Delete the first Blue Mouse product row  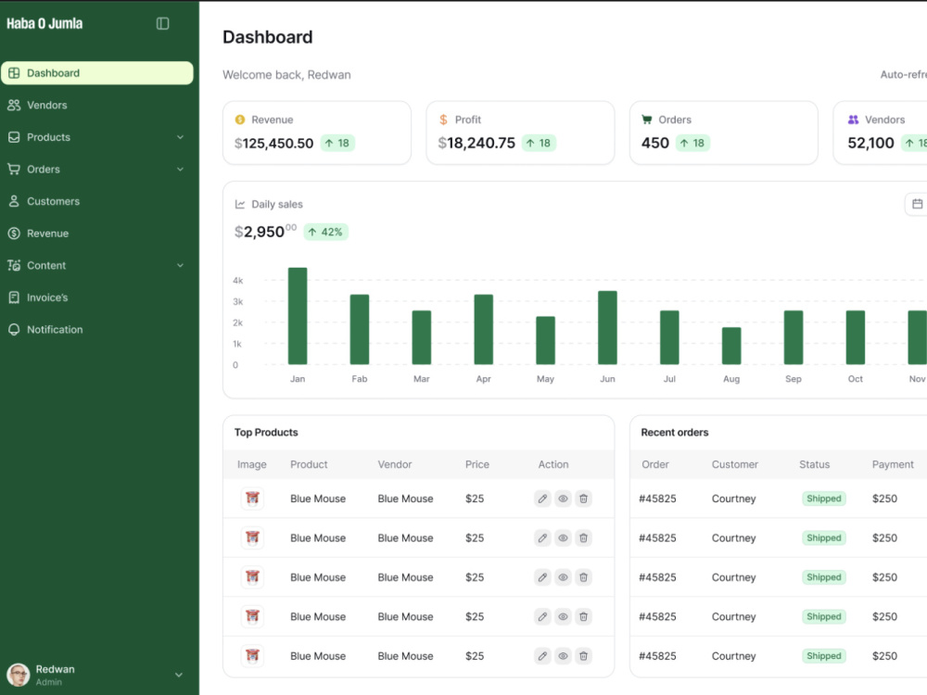click(583, 499)
